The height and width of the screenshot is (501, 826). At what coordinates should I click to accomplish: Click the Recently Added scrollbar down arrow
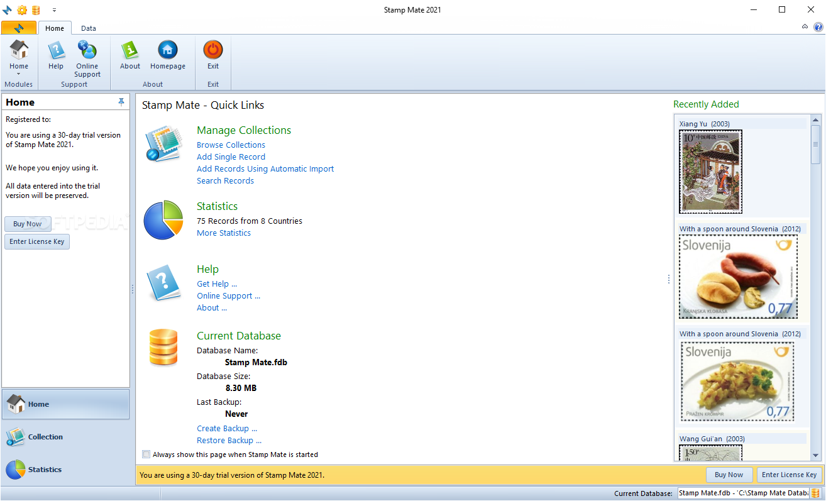[x=815, y=455]
